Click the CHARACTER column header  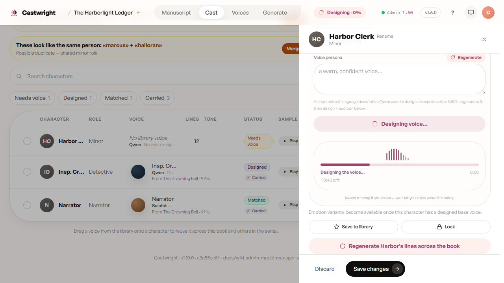(x=54, y=119)
